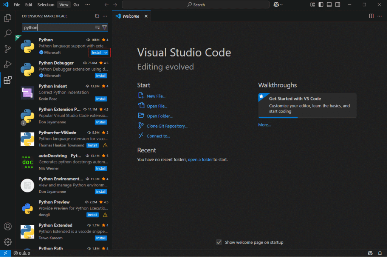This screenshot has height=257, width=387.
Task: Install the Python Extended extension
Action: tap(101, 238)
